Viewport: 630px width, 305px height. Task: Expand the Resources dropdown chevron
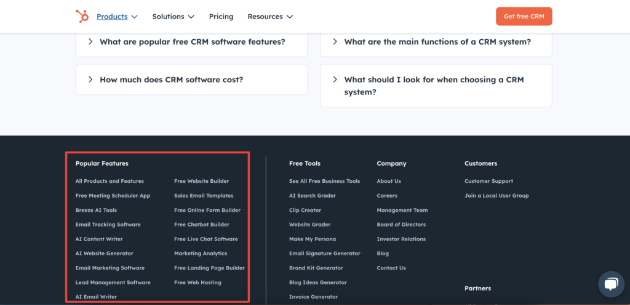[290, 17]
